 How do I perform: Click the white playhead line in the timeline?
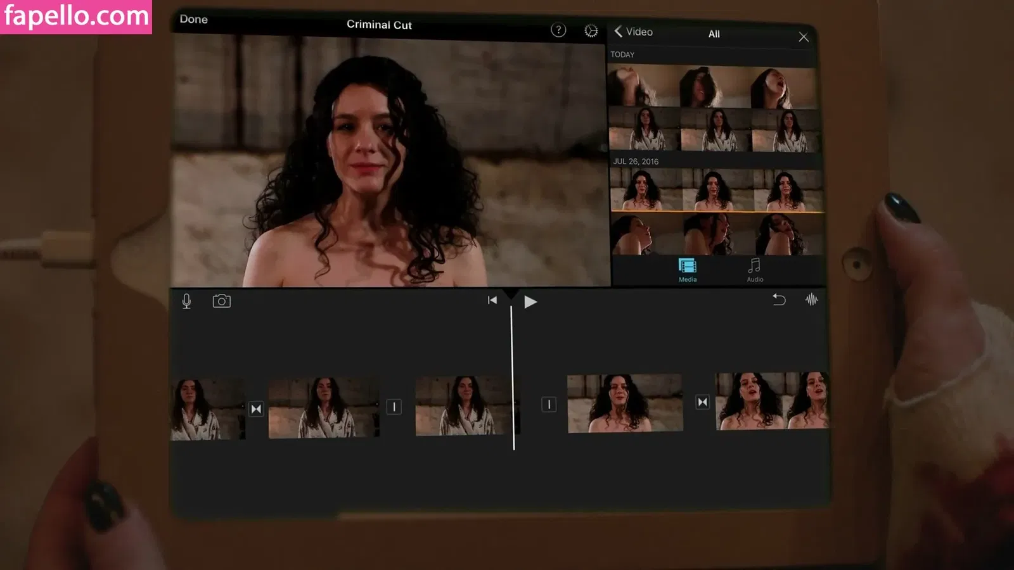[x=513, y=380]
